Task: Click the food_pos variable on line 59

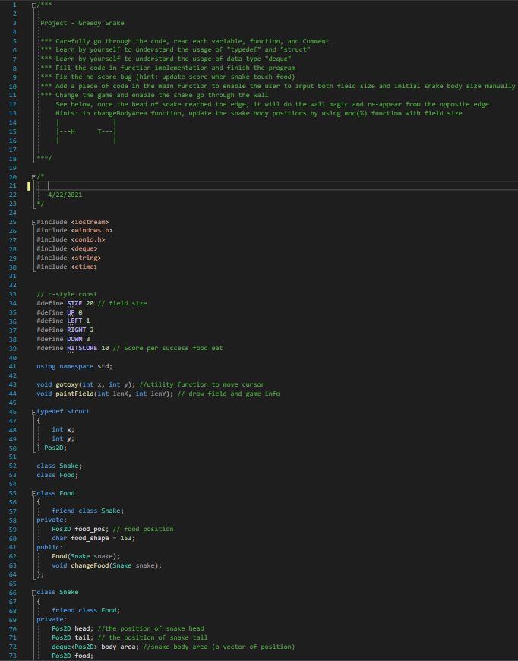Action: point(90,529)
